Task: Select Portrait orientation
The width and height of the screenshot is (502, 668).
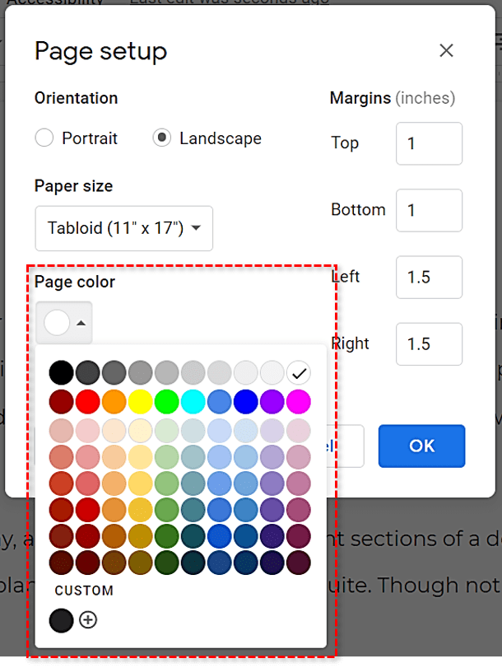Action: pyautogui.click(x=44, y=138)
